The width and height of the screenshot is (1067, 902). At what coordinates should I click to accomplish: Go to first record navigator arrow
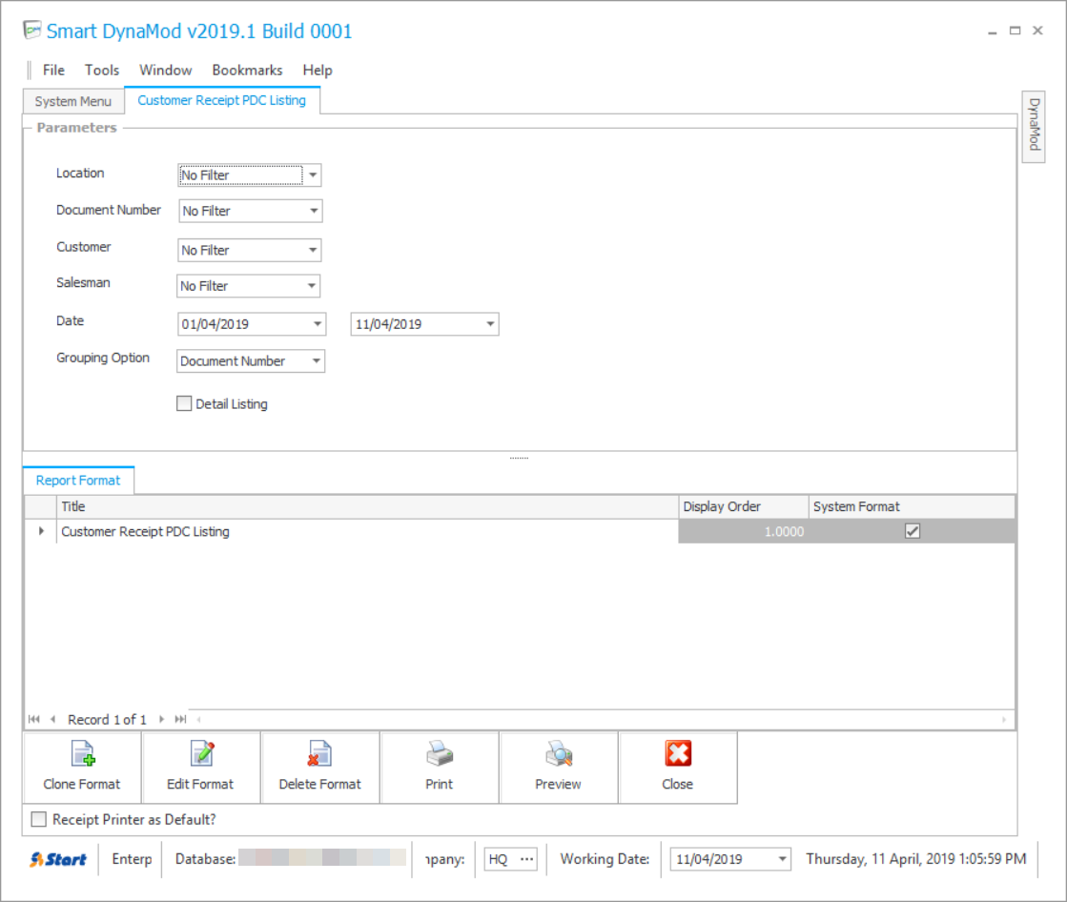[34, 719]
